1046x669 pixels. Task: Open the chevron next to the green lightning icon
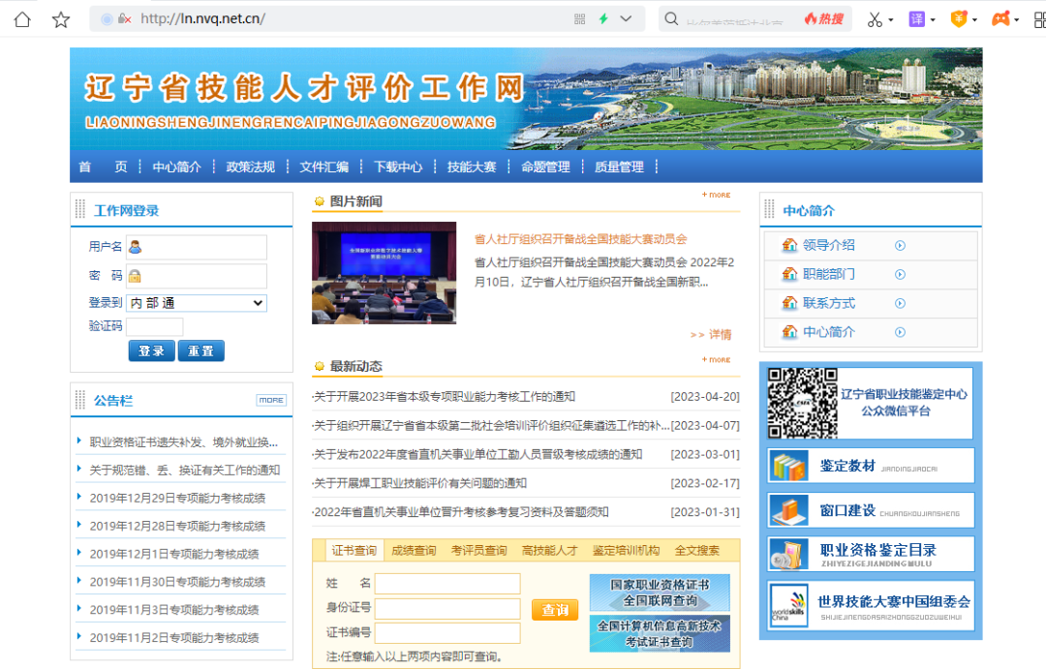pyautogui.click(x=625, y=18)
